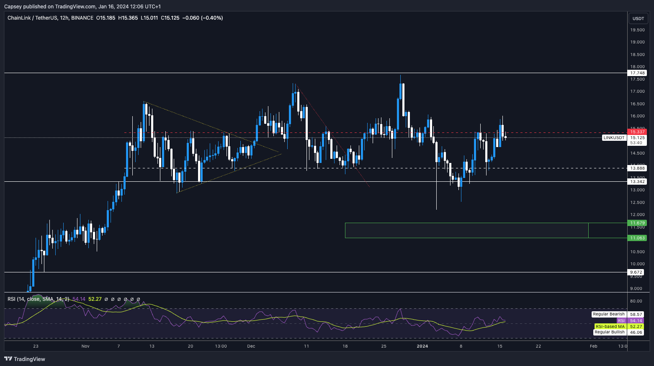Click the TradingView logo icon
Screen dimensions: 654x366
pyautogui.click(x=8, y=359)
